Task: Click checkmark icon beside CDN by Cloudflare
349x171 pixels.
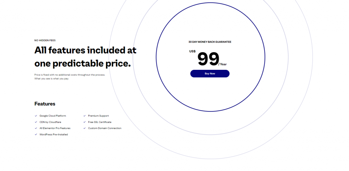Action: 36,122
